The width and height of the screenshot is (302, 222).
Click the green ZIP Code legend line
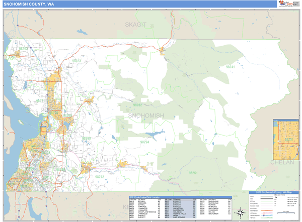click(x=267, y=201)
